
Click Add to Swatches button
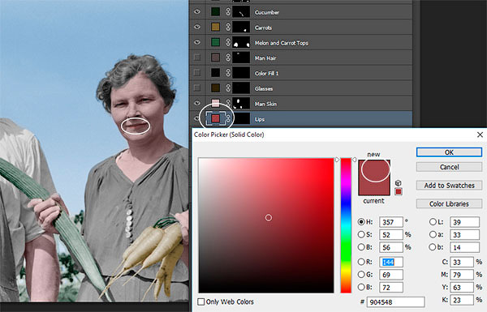point(449,185)
